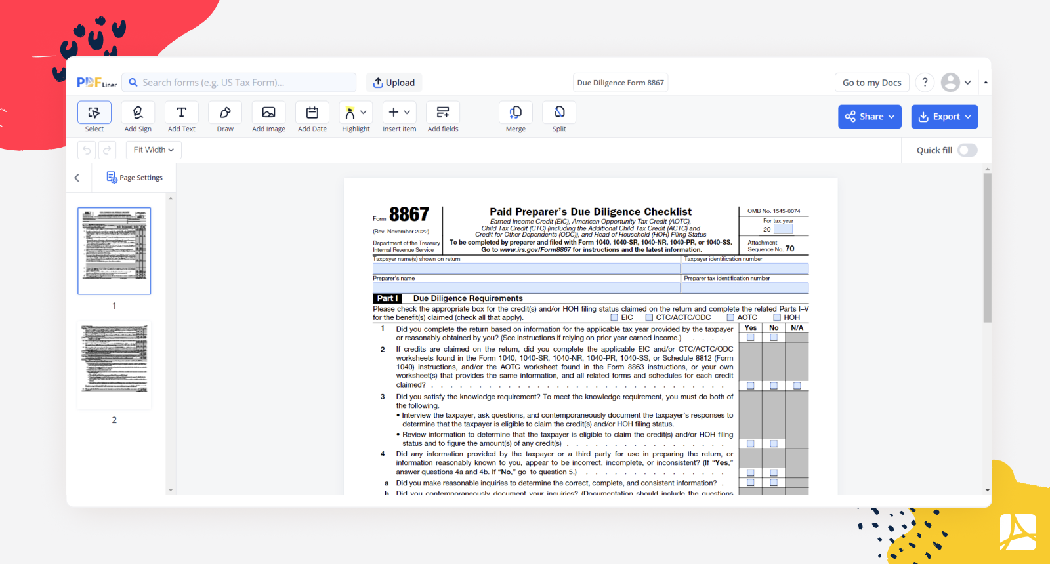Tick the HOH checkbox
Viewport: 1050px width, 564px height.
777,318
